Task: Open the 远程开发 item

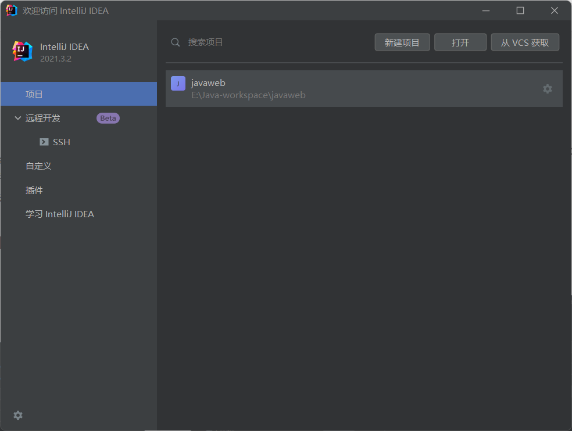Action: coord(42,118)
